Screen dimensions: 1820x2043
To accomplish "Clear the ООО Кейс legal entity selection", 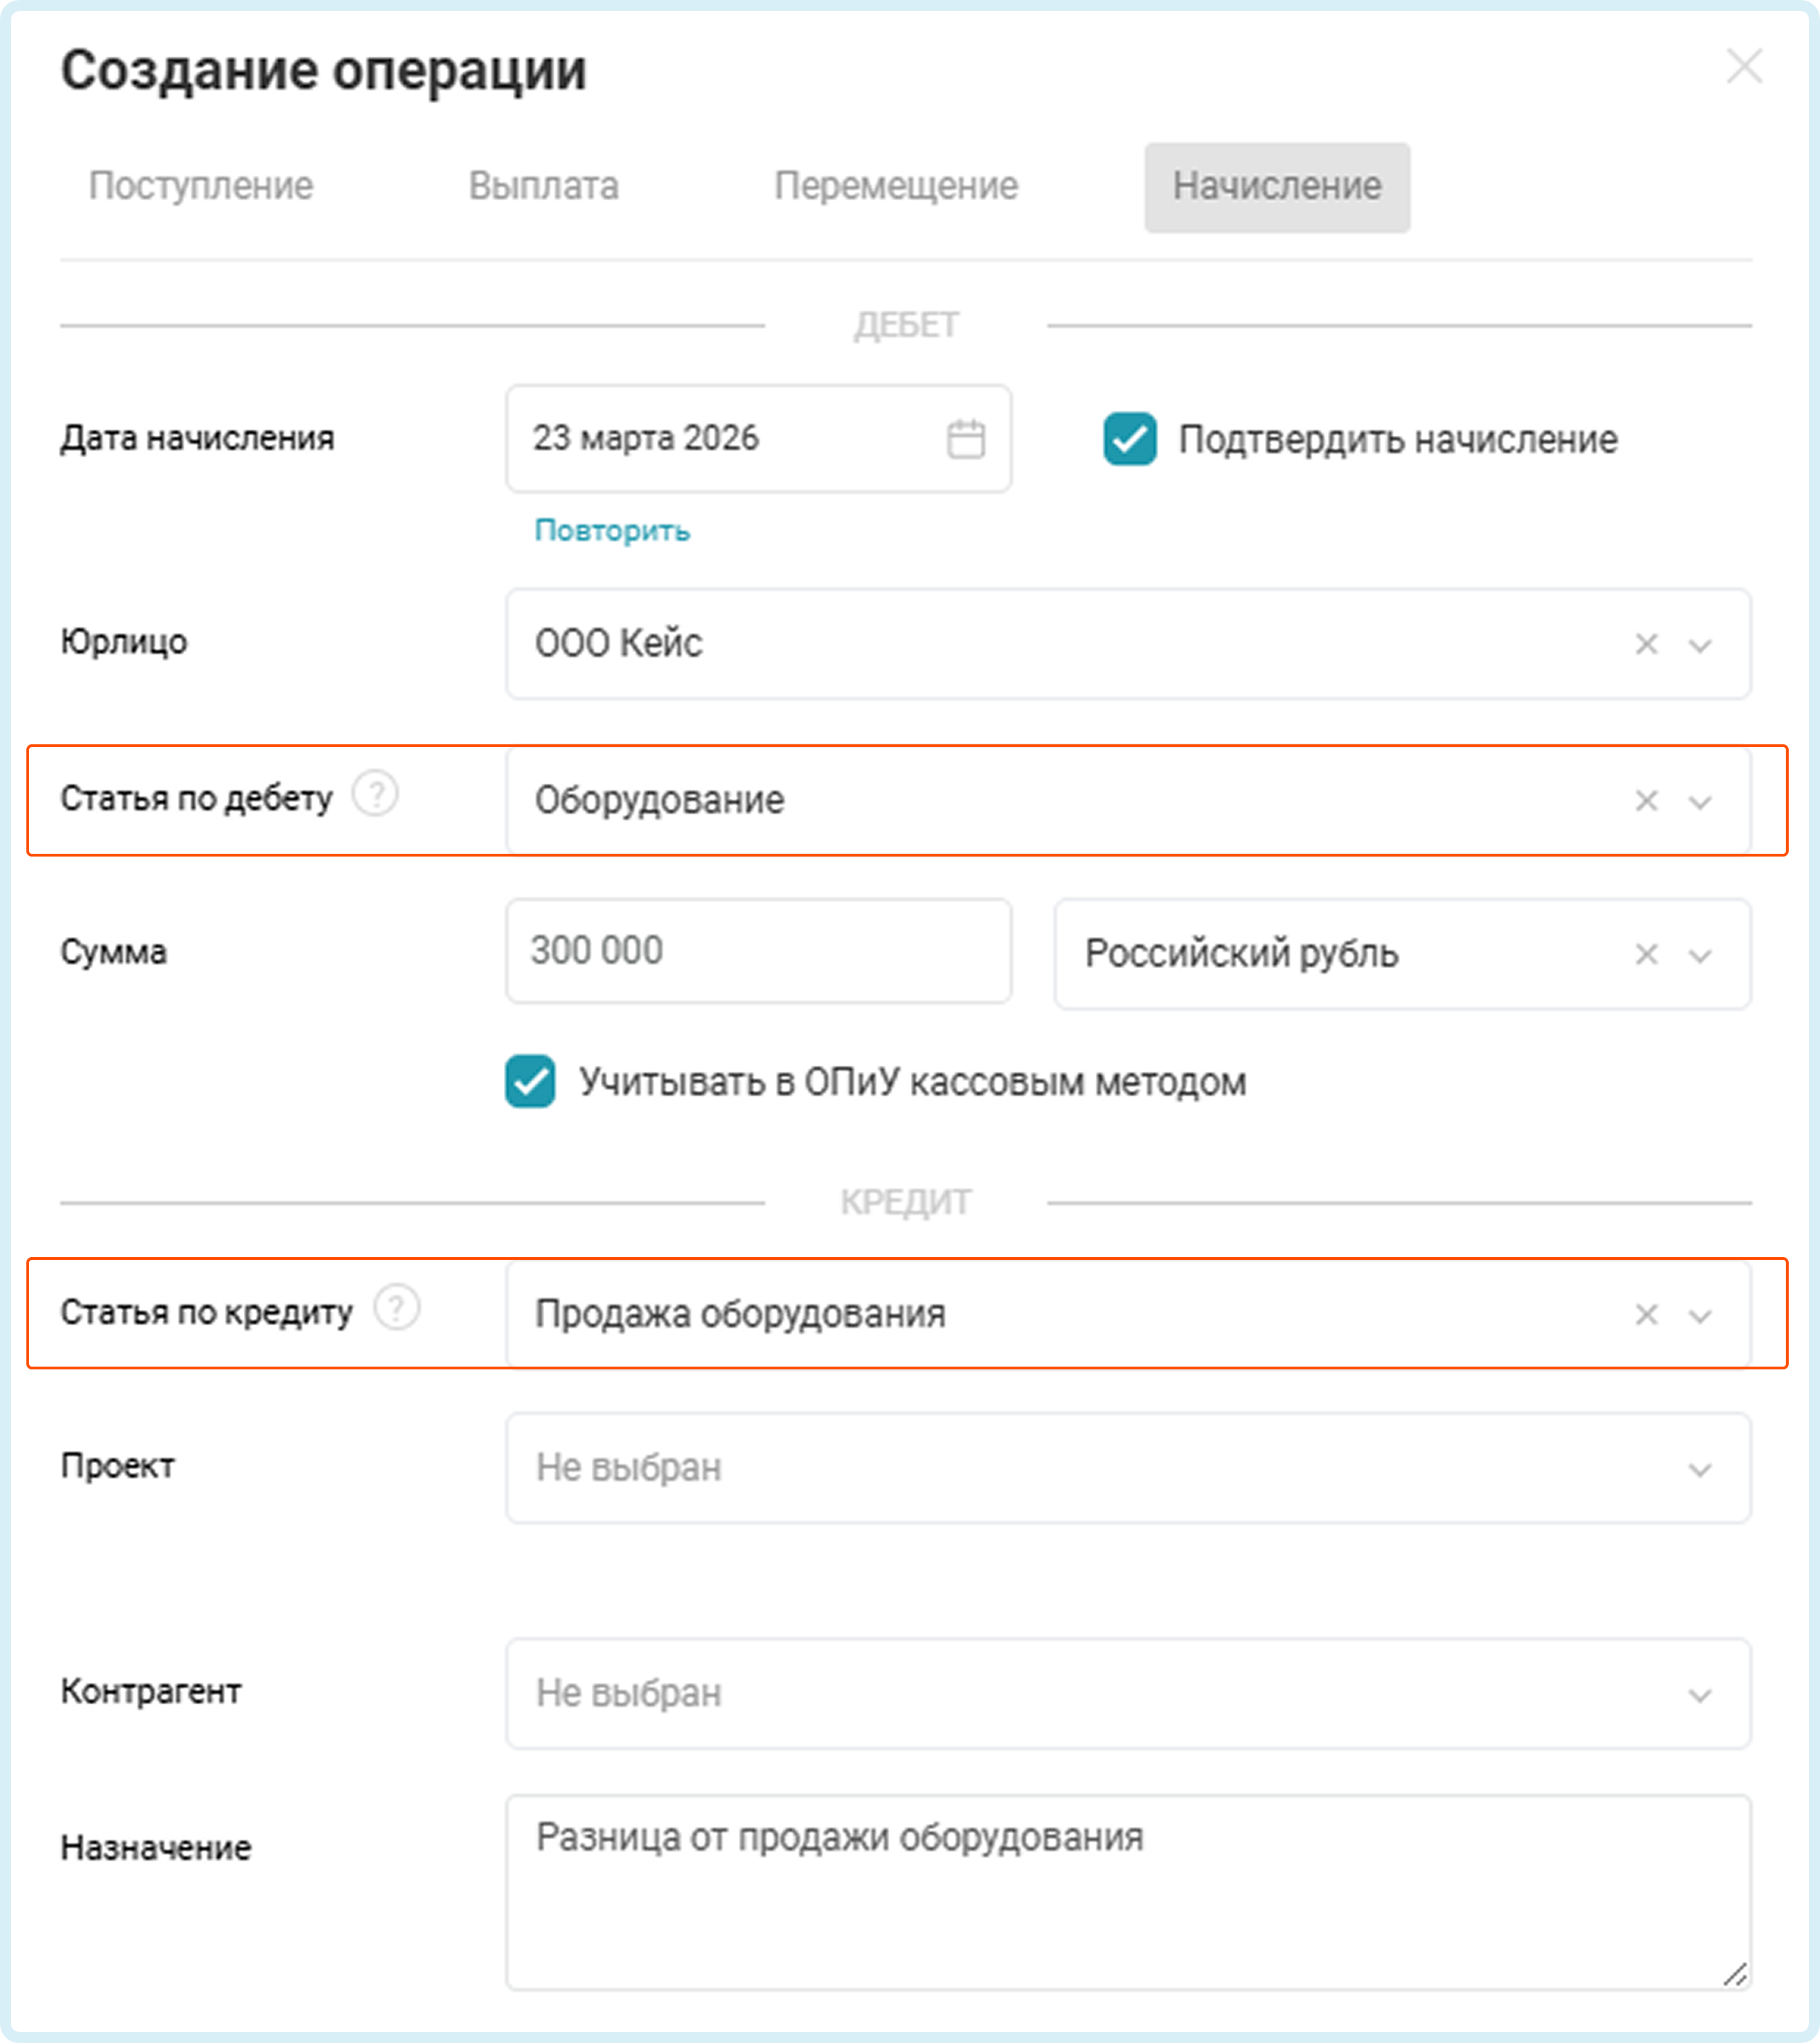I will (1646, 644).
